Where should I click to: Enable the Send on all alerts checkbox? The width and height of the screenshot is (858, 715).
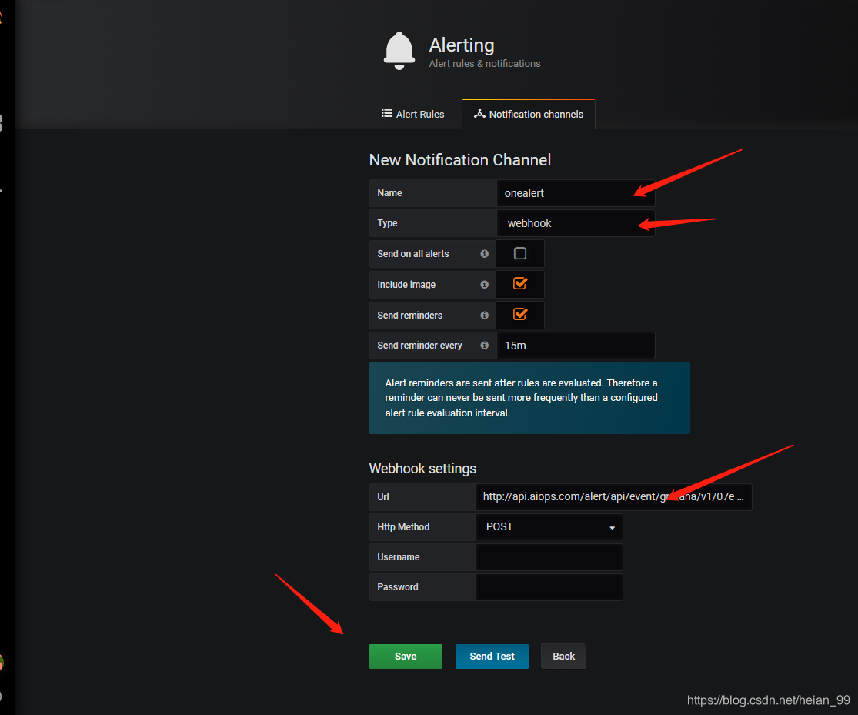[x=520, y=253]
